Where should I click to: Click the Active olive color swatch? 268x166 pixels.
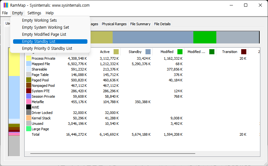(x=116, y=52)
